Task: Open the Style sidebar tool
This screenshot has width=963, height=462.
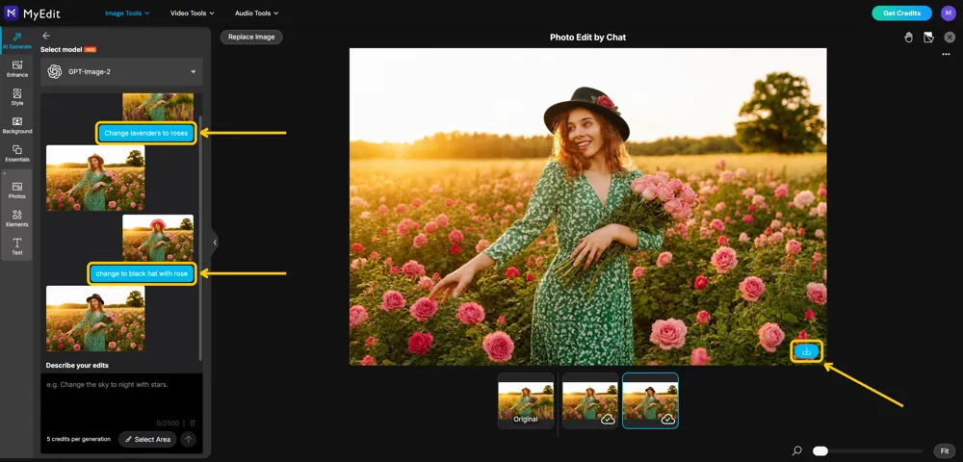Action: (x=17, y=97)
